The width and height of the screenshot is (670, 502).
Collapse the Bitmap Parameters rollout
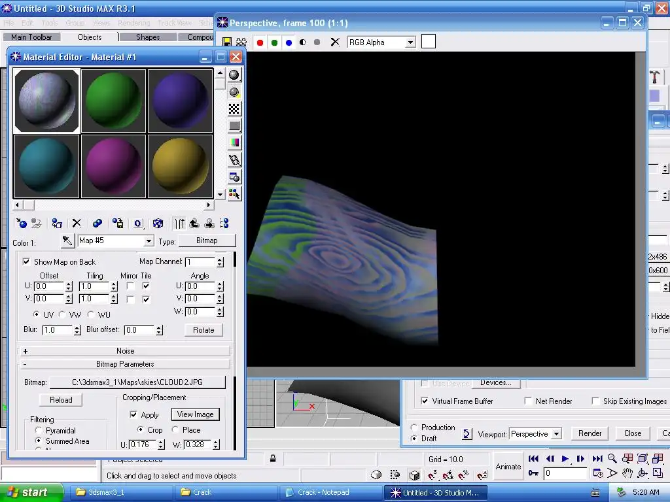(125, 364)
